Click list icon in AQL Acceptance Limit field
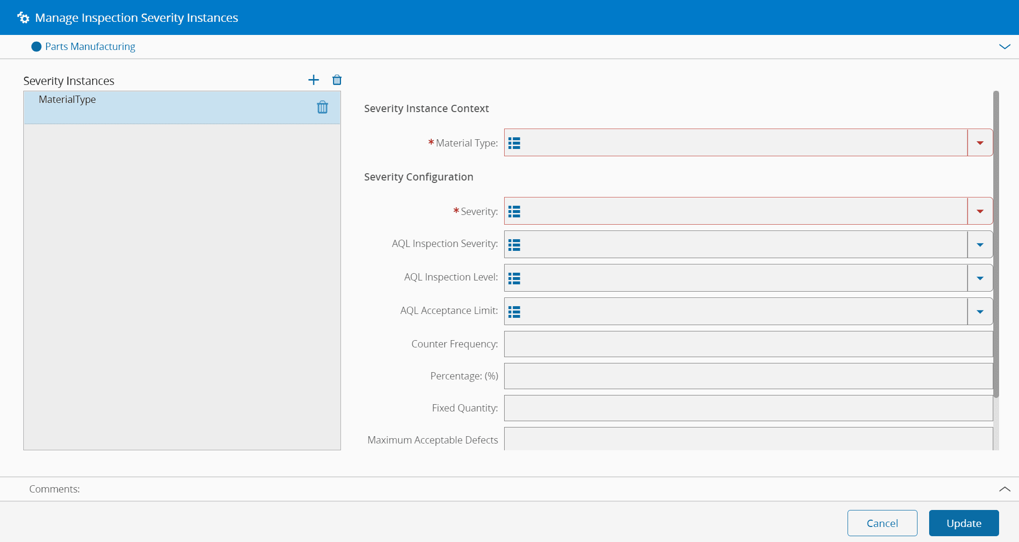The width and height of the screenshot is (1019, 542). pos(514,312)
